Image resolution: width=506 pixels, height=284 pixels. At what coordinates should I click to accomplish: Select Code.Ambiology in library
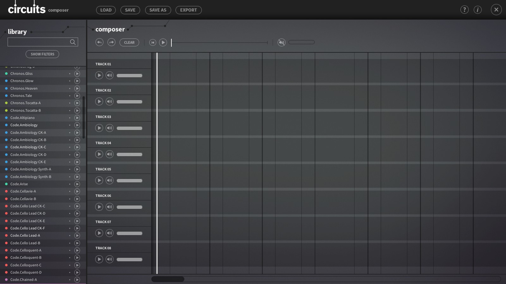(24, 125)
